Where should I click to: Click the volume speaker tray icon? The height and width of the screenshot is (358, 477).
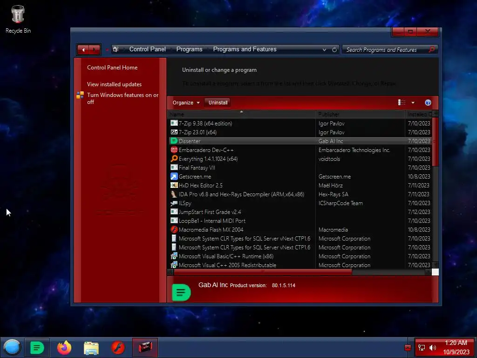coord(432,348)
